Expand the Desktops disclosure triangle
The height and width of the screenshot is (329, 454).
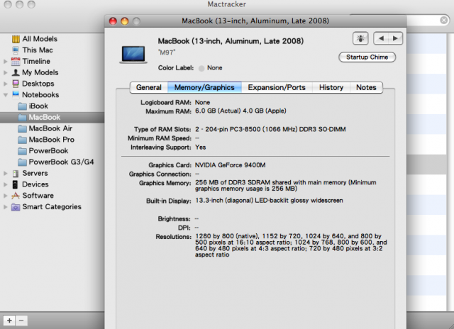click(5, 84)
